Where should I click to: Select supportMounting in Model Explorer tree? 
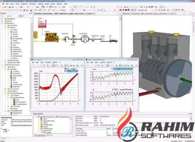pos(48,121)
